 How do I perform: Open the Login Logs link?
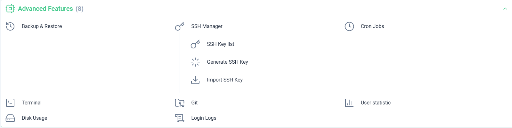coord(204,118)
